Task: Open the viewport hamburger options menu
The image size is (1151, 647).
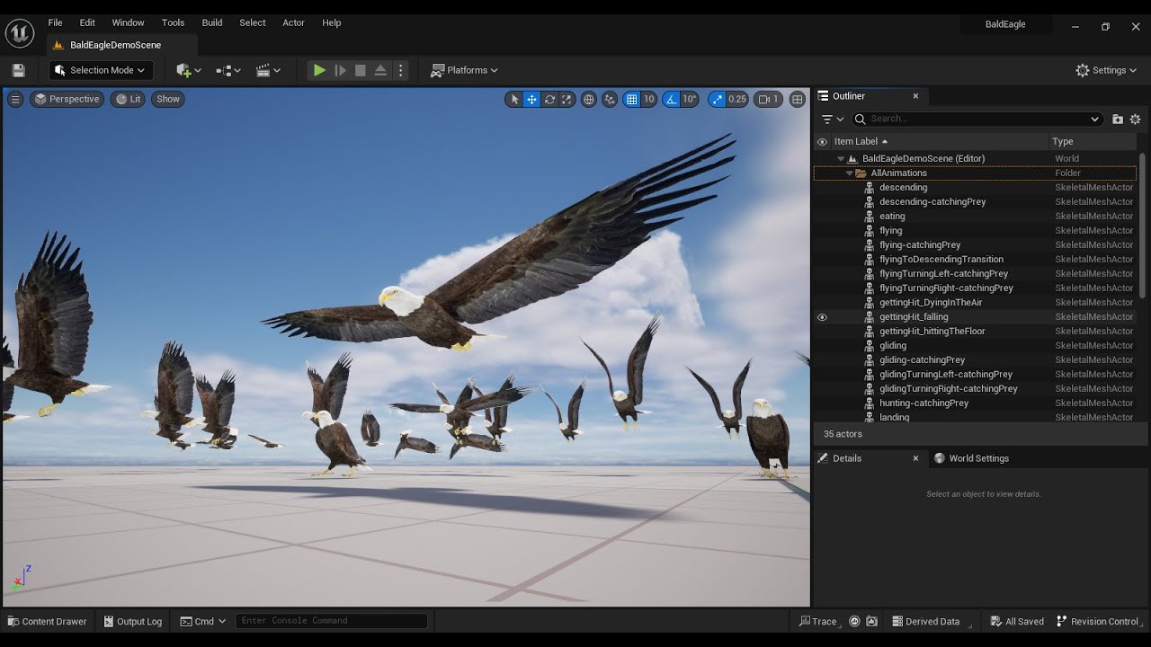Action: coord(15,99)
